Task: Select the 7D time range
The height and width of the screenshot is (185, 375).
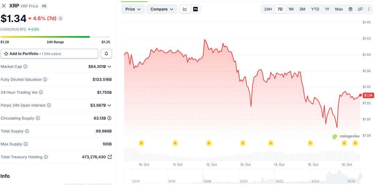Action: pos(280,9)
